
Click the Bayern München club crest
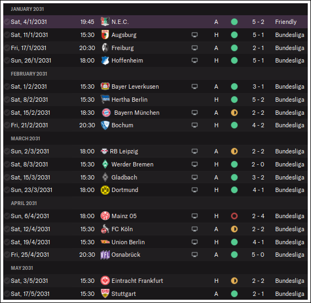[x=106, y=113]
